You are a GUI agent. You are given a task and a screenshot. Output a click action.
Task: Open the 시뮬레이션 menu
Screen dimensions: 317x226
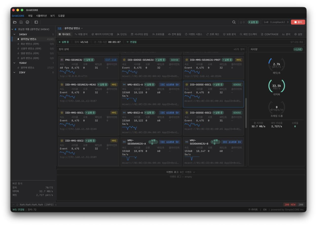41,16
